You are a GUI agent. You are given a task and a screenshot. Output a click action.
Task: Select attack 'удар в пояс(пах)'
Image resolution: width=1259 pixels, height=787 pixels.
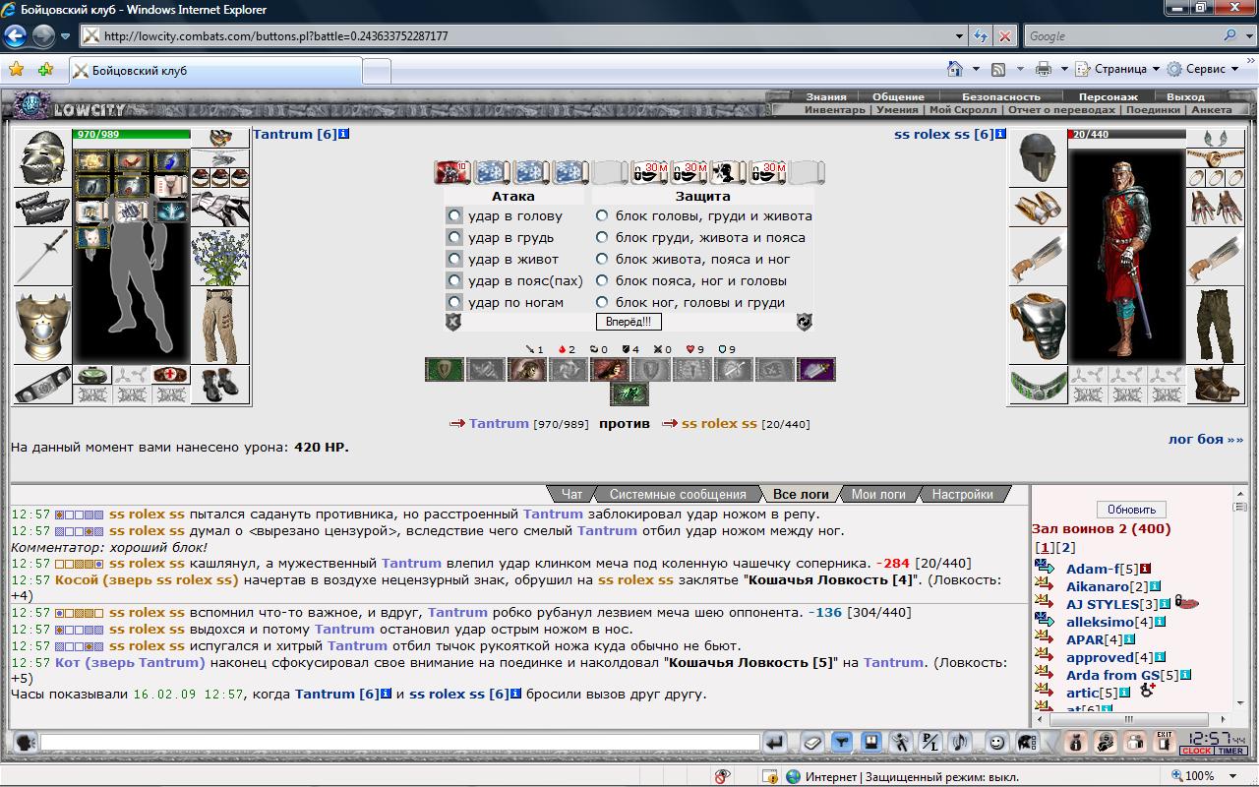[454, 280]
